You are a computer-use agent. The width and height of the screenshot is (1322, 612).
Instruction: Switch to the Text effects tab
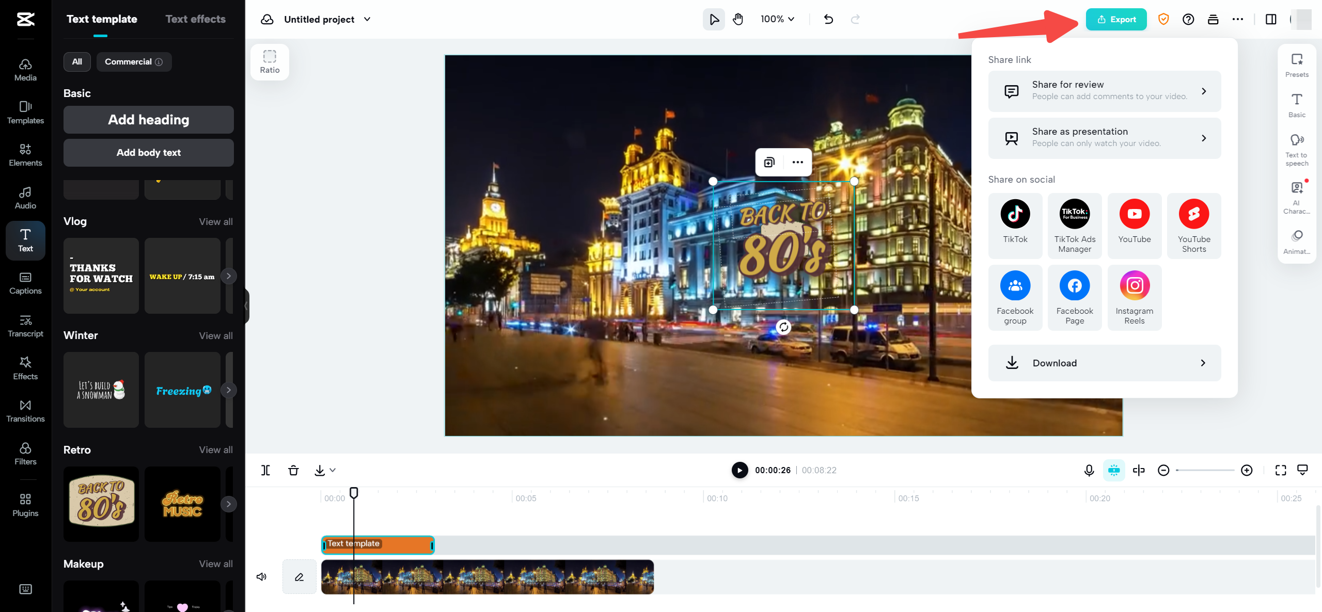195,20
